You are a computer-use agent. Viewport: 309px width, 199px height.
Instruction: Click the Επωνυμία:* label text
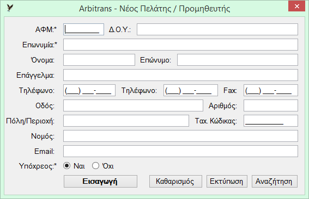tap(40, 45)
